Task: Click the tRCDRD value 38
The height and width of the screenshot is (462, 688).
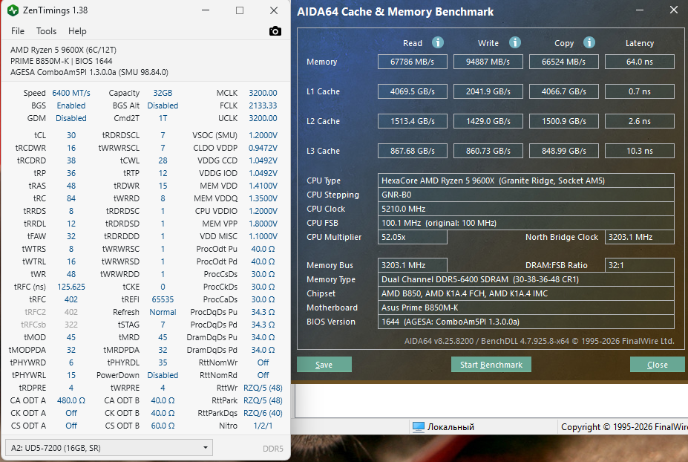Action: (71, 160)
